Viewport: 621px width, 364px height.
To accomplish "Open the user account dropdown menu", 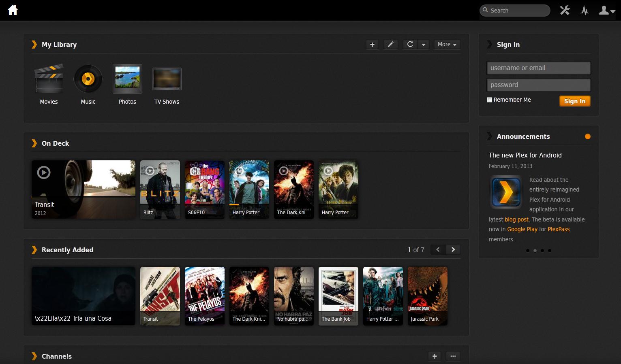I will (x=607, y=11).
